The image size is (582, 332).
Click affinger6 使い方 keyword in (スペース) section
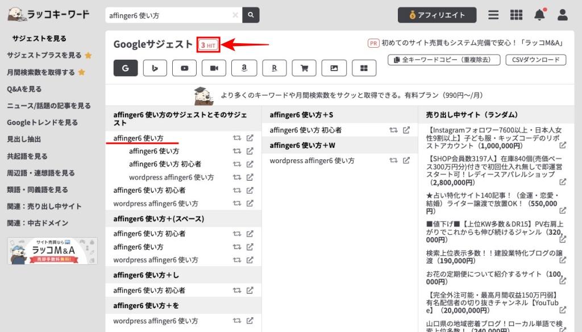[x=138, y=247]
